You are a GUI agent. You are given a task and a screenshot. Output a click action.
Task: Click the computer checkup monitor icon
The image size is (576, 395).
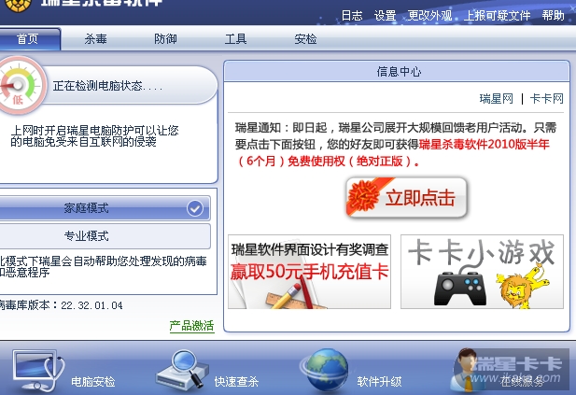pyautogui.click(x=38, y=371)
